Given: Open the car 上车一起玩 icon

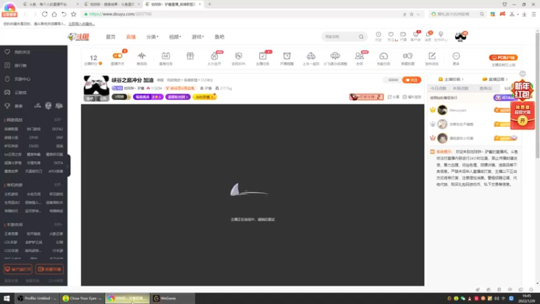Looking at the screenshot, I should point(311,56).
